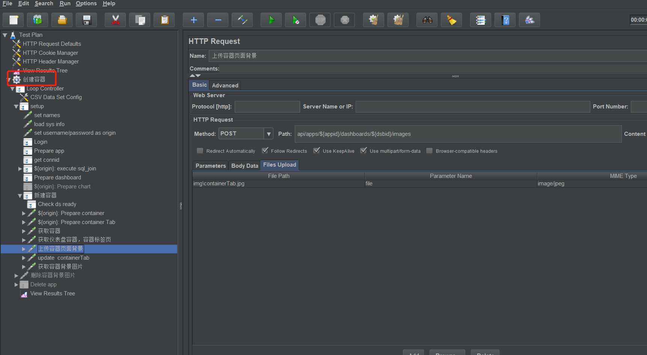Select the Files Upload tab
The image size is (647, 355).
pos(279,165)
